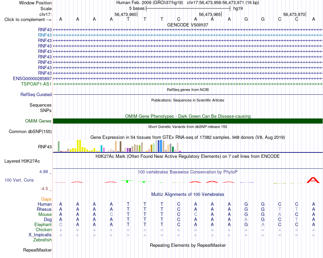Viewport: 323px width, 258px height.
Task: Click the RNF43 label beside GTEx expression bars
Action: coord(45,147)
